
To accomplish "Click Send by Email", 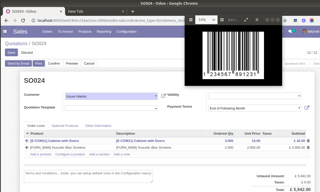I will tap(18, 63).
